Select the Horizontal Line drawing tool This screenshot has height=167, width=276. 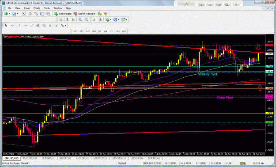pos(26,26)
